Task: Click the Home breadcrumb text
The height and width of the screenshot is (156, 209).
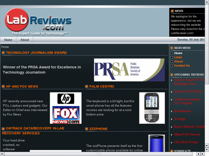Action: 5,47
